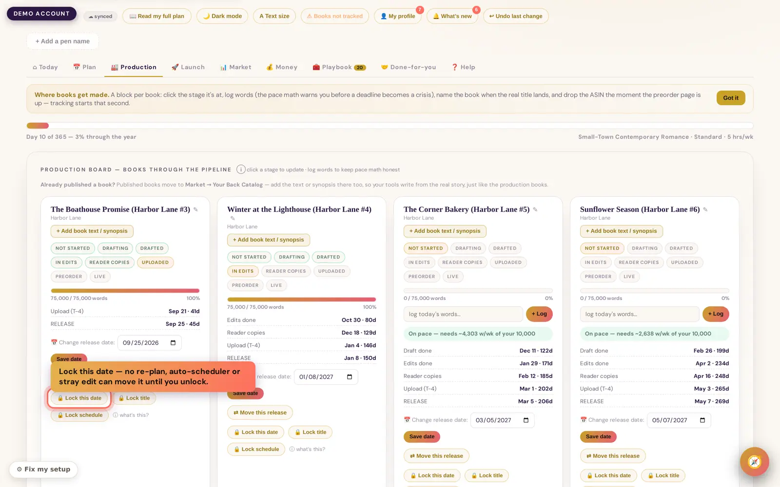Lock schedule for Winter at the Lighthouse
Image resolution: width=780 pixels, height=487 pixels.
pos(256,450)
